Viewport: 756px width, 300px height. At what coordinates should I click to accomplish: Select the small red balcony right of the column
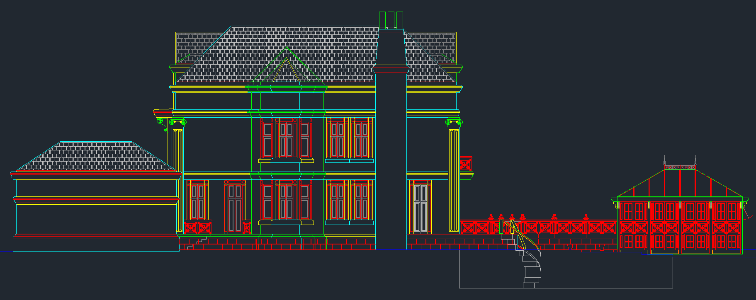tap(466, 164)
